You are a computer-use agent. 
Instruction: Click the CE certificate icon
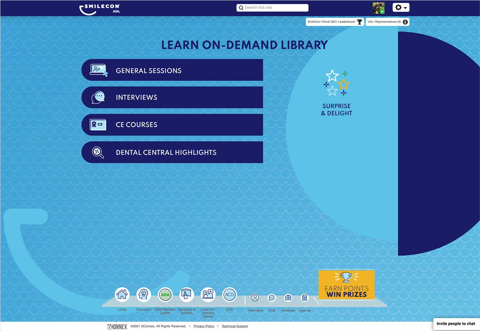click(98, 125)
